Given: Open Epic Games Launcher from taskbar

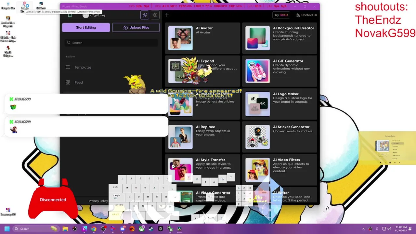Looking at the screenshot, I should coord(161,229).
